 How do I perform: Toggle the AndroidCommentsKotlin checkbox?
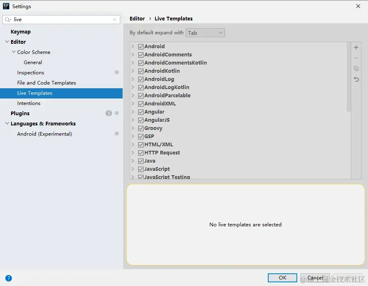click(141, 63)
